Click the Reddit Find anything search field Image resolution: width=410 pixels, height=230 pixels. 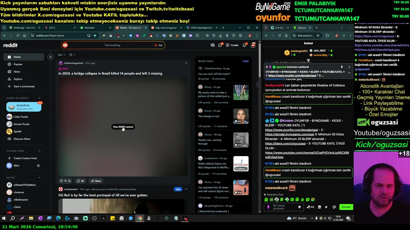pos(112,45)
